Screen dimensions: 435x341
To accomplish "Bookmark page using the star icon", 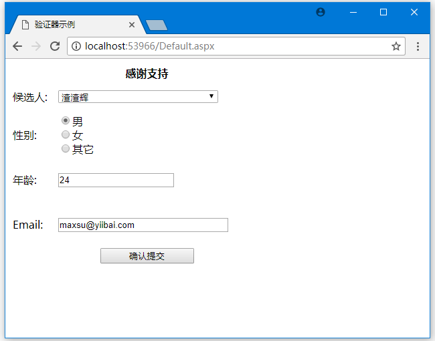I will [396, 46].
